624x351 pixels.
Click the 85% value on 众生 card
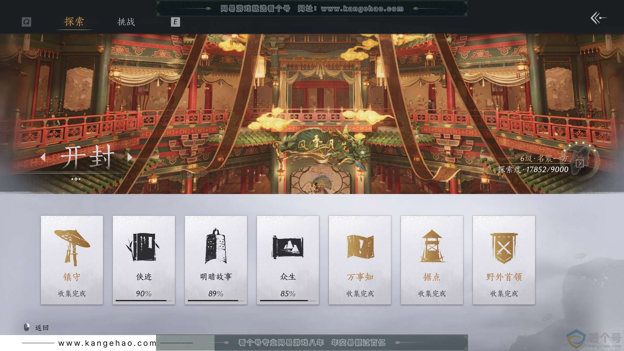pyautogui.click(x=288, y=293)
